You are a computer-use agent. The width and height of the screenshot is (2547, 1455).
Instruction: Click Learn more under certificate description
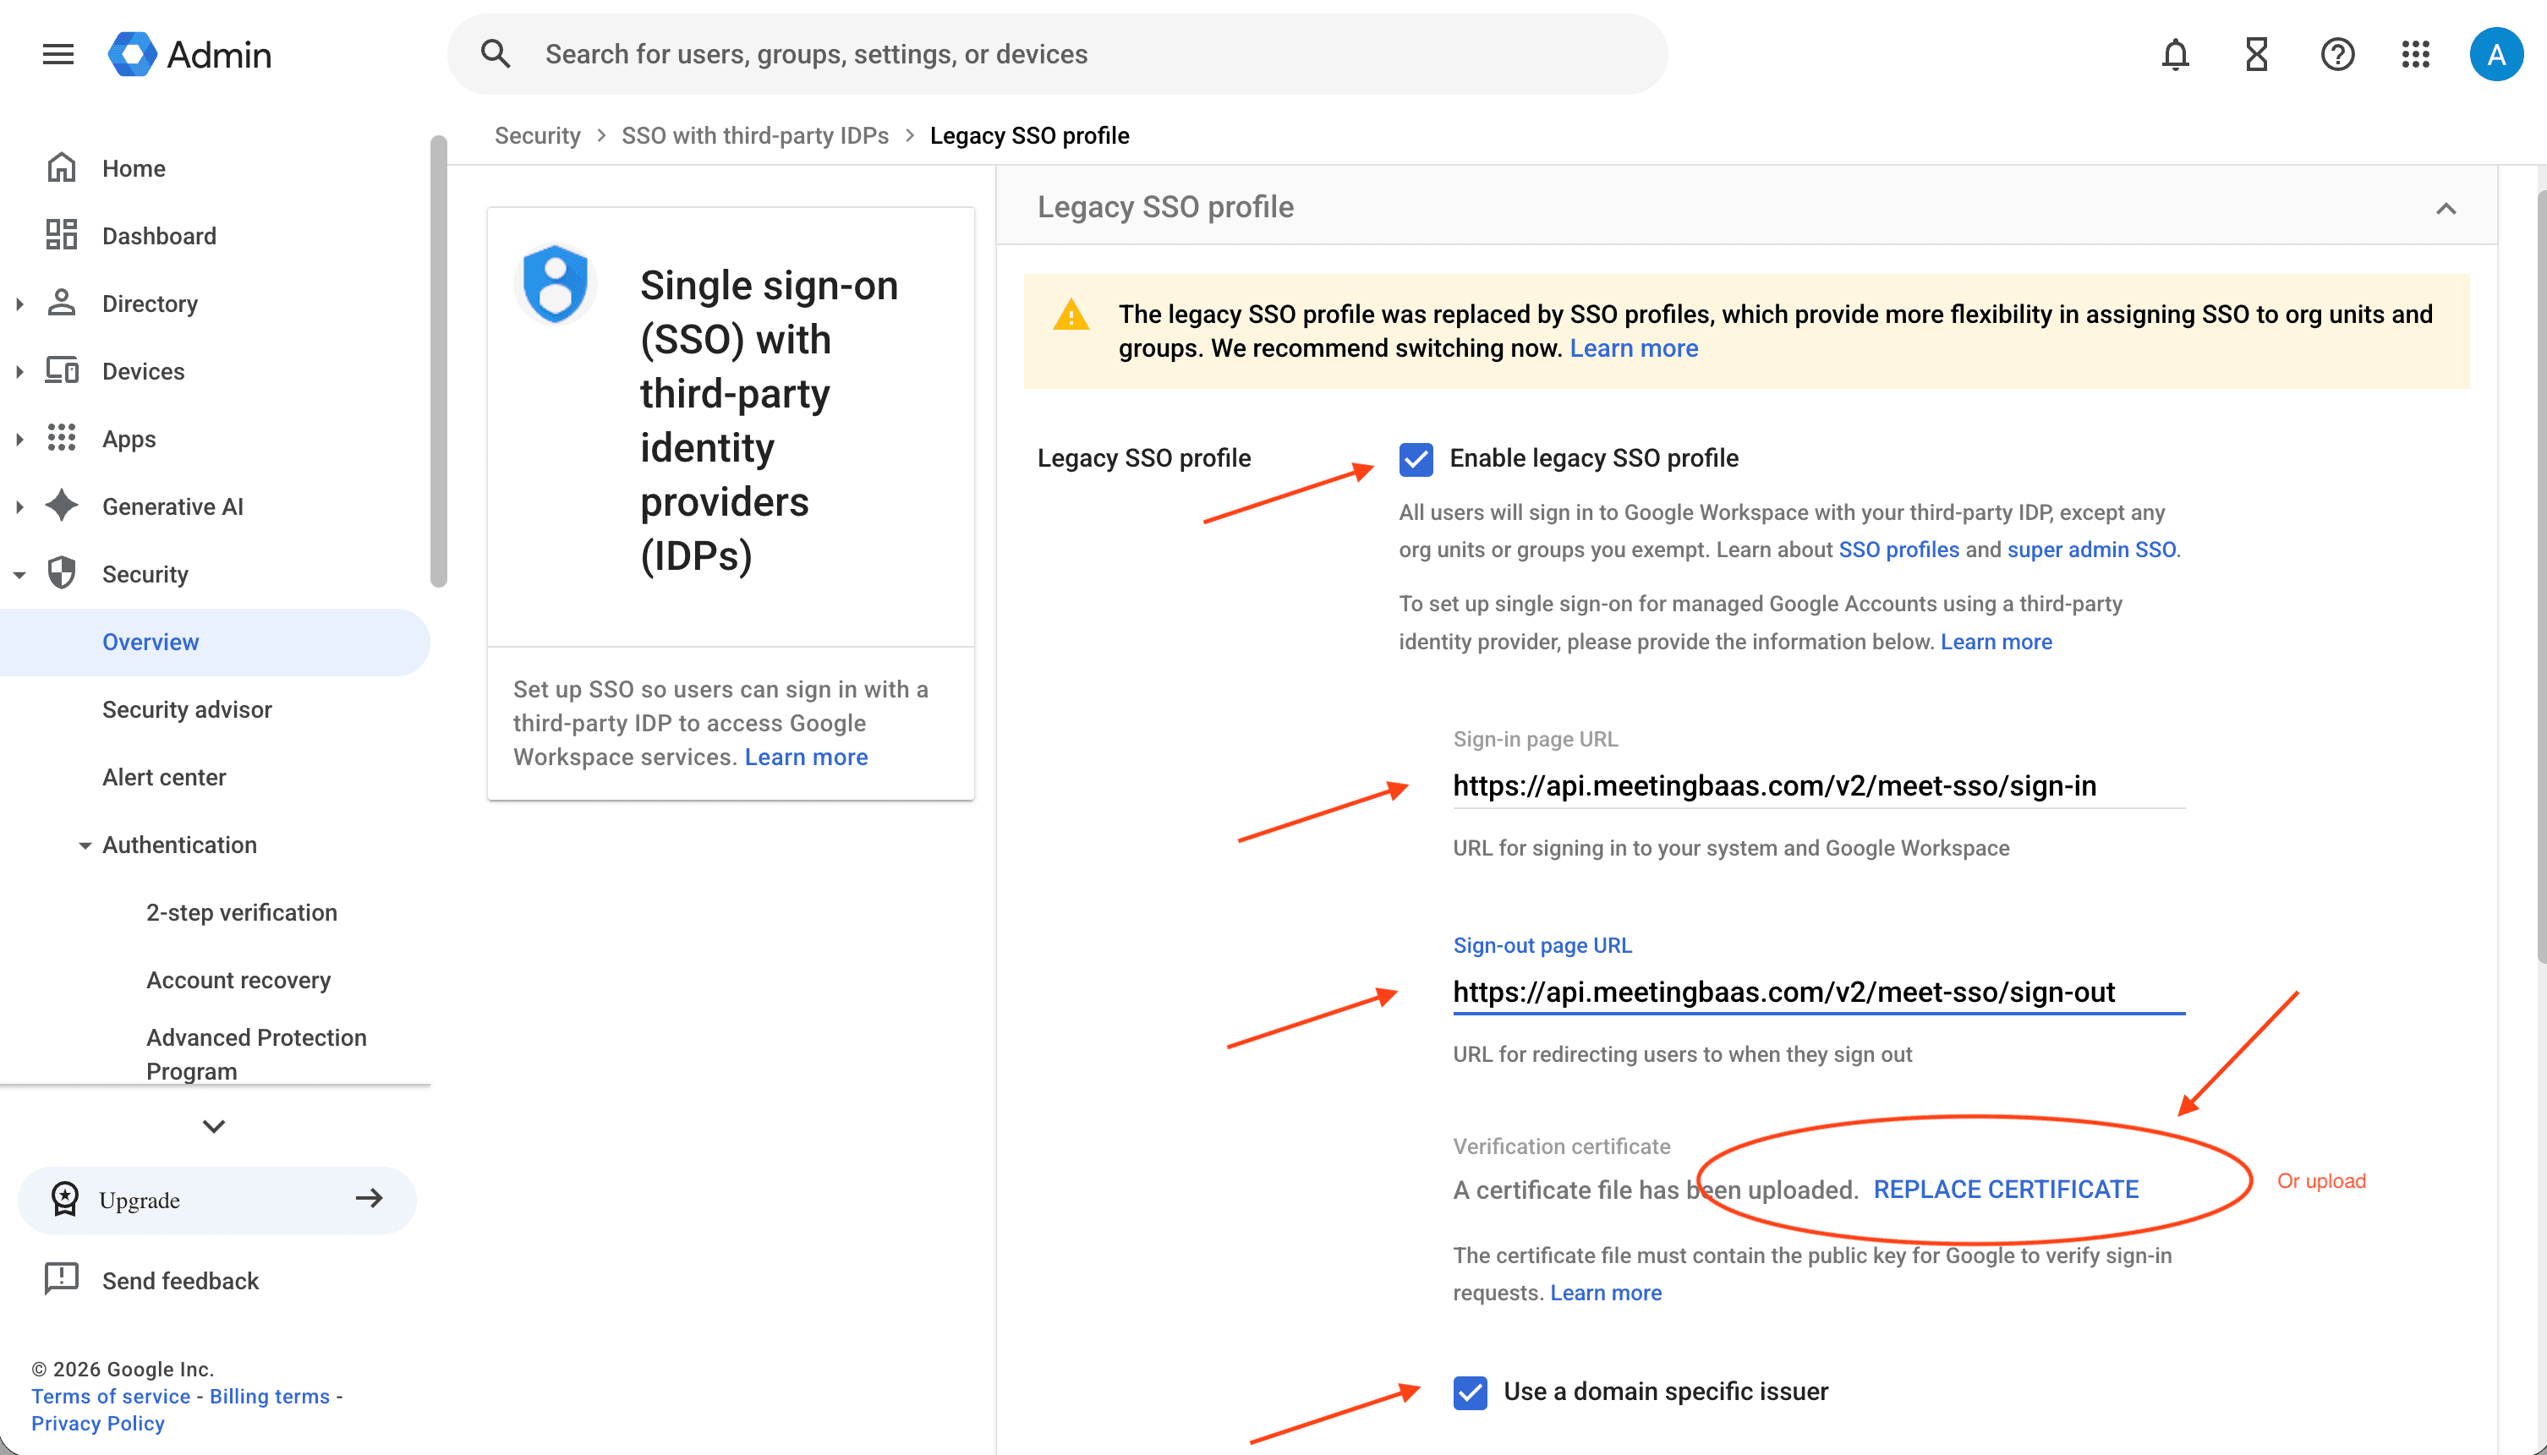click(1606, 1292)
